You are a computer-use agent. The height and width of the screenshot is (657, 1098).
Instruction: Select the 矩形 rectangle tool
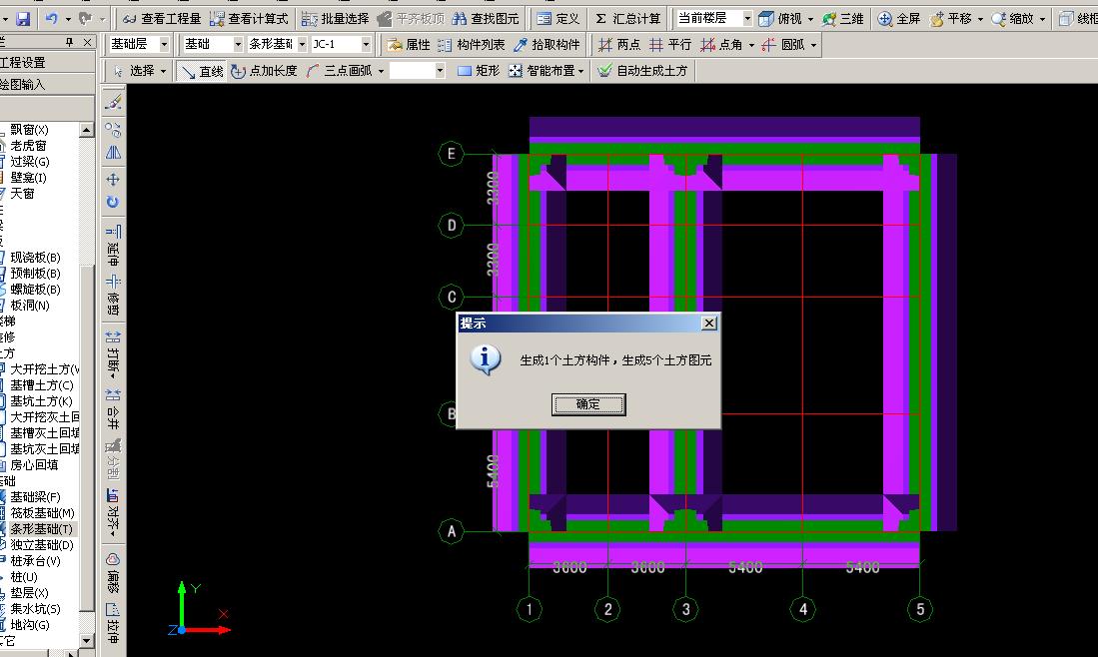pos(479,71)
